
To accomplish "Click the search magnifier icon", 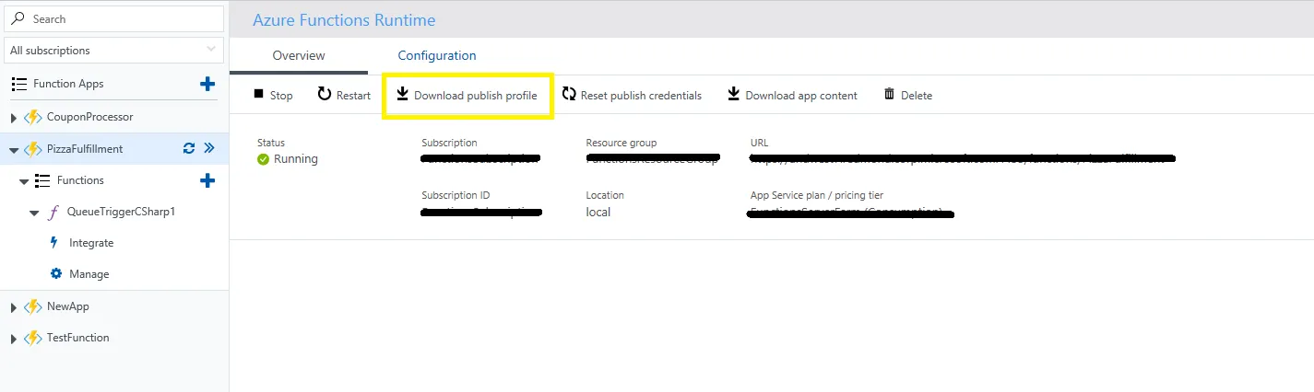I will (18, 18).
